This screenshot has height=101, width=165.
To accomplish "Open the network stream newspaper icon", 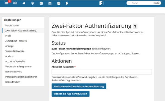I will [15, 3].
